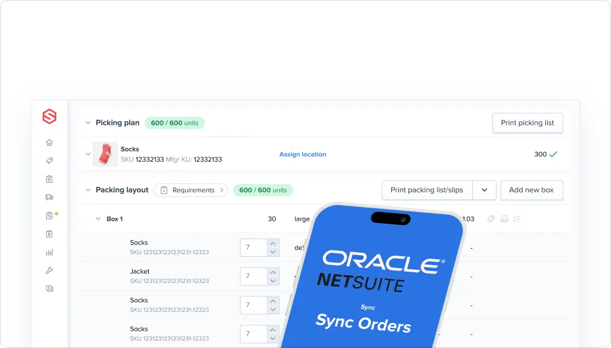Open the shipping truck icon in sidebar
611x348 pixels.
tap(49, 197)
